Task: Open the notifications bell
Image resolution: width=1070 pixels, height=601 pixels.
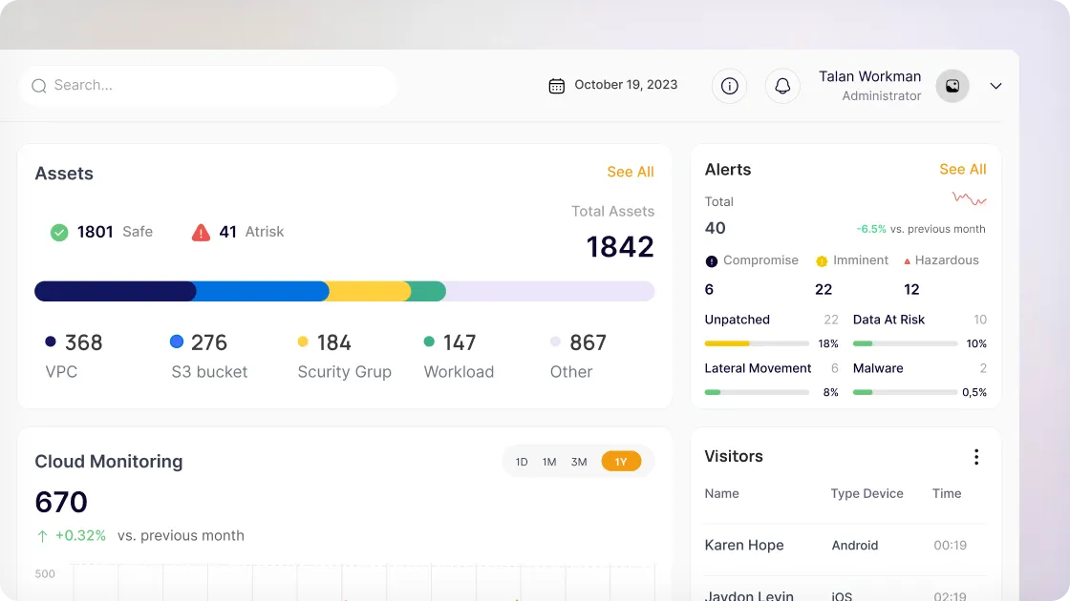Action: click(x=781, y=86)
